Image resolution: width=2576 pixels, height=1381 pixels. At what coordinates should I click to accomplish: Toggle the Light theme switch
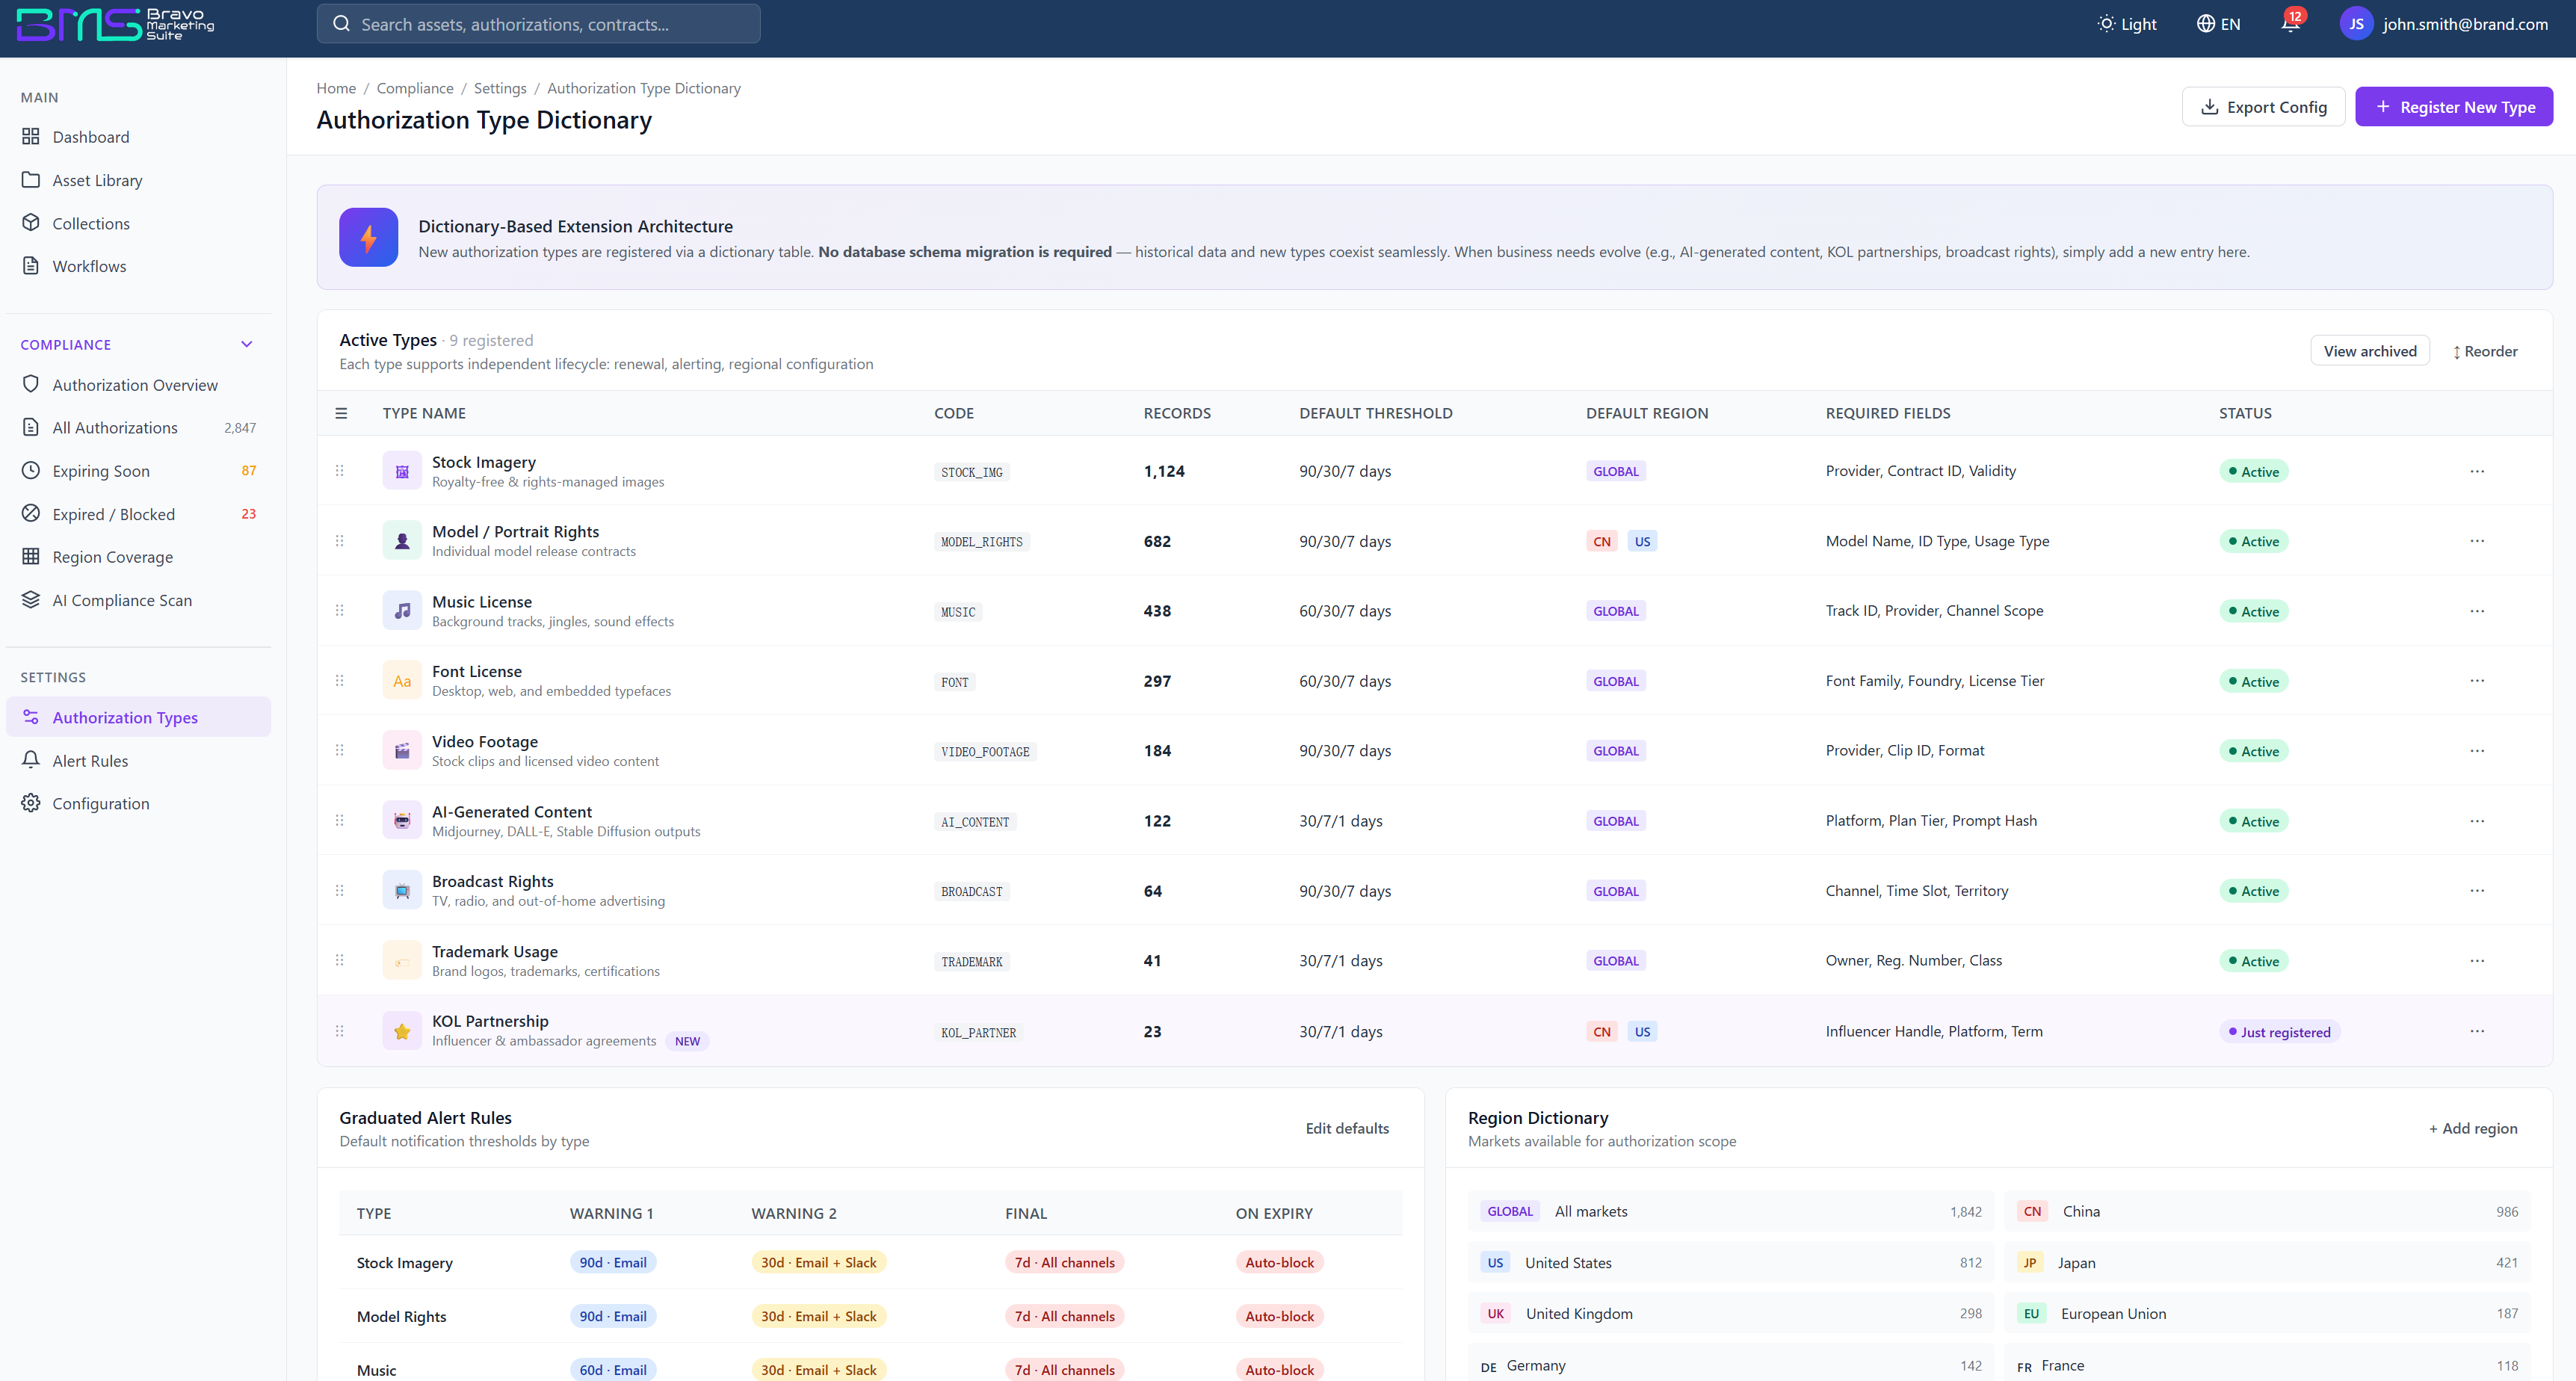[x=2127, y=24]
